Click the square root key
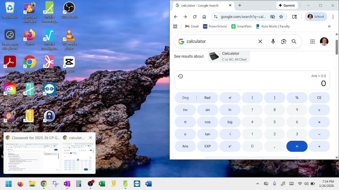Screen dimensions: 339x190 pos(230,134)
